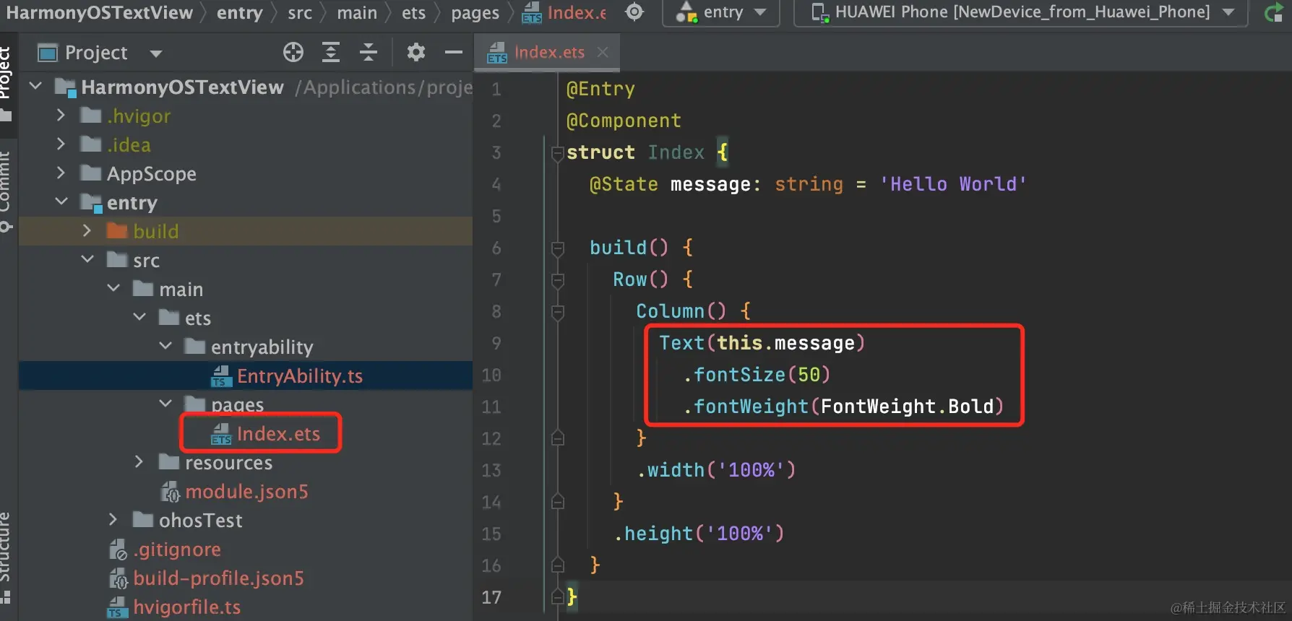Click fold end marker at line 17

pos(557,597)
